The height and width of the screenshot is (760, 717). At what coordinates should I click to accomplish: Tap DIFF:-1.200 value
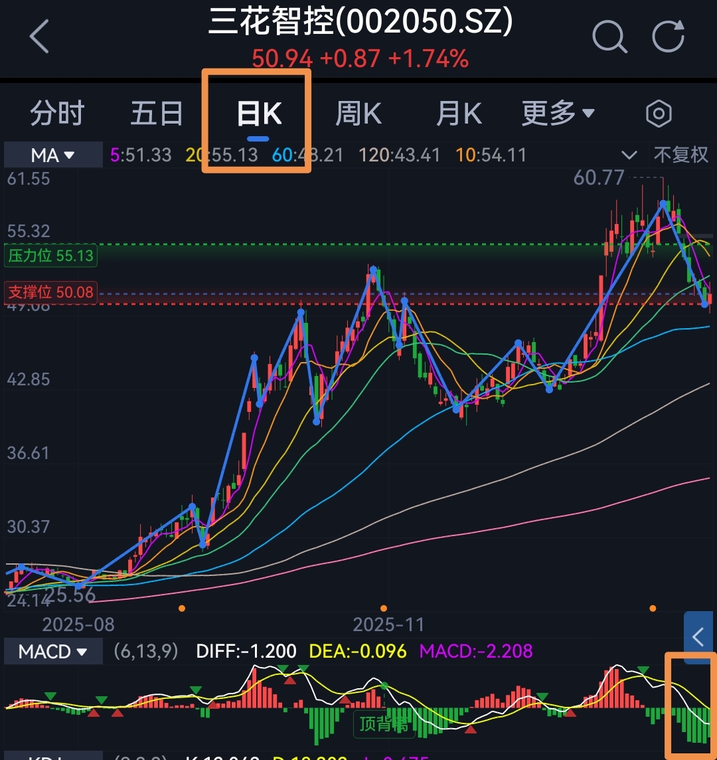coord(246,651)
